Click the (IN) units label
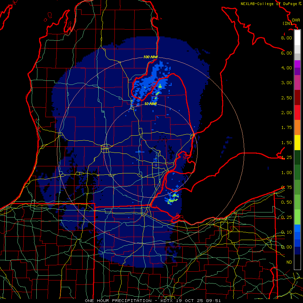 click(x=288, y=23)
